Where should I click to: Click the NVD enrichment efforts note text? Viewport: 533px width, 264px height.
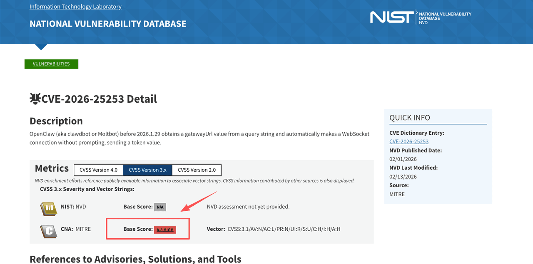click(x=194, y=181)
